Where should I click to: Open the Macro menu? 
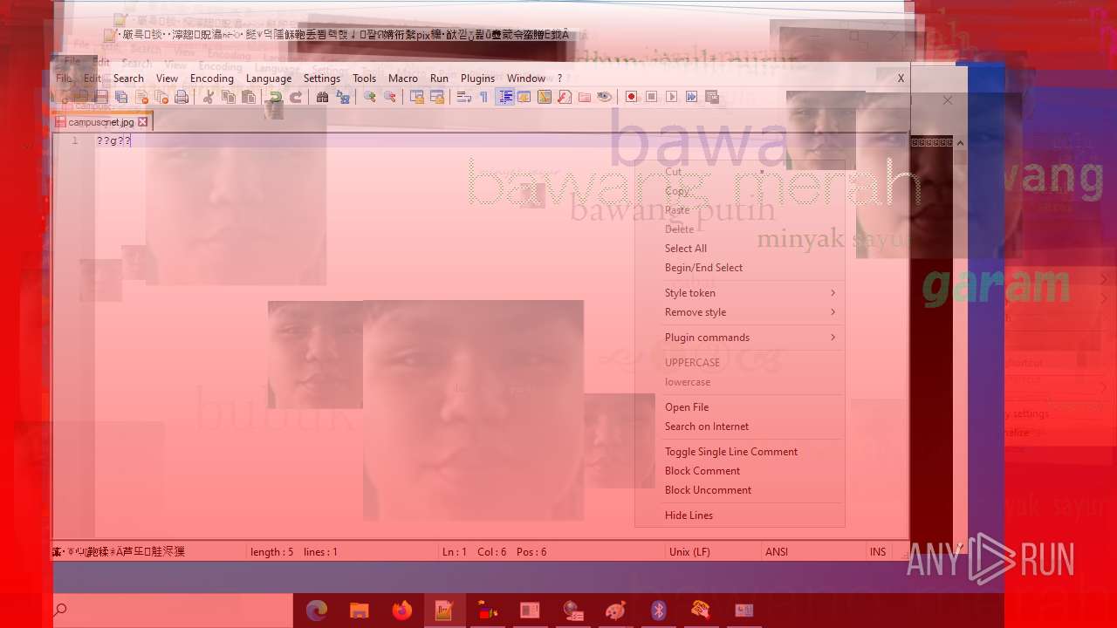click(x=403, y=78)
